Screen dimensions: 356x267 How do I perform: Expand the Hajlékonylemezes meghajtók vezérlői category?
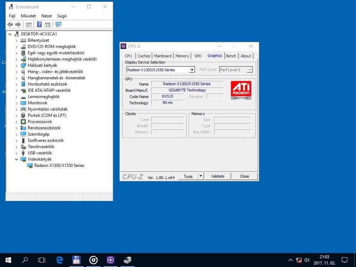click(16, 59)
